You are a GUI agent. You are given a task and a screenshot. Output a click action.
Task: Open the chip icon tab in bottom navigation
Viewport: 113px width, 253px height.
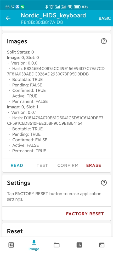11,245
